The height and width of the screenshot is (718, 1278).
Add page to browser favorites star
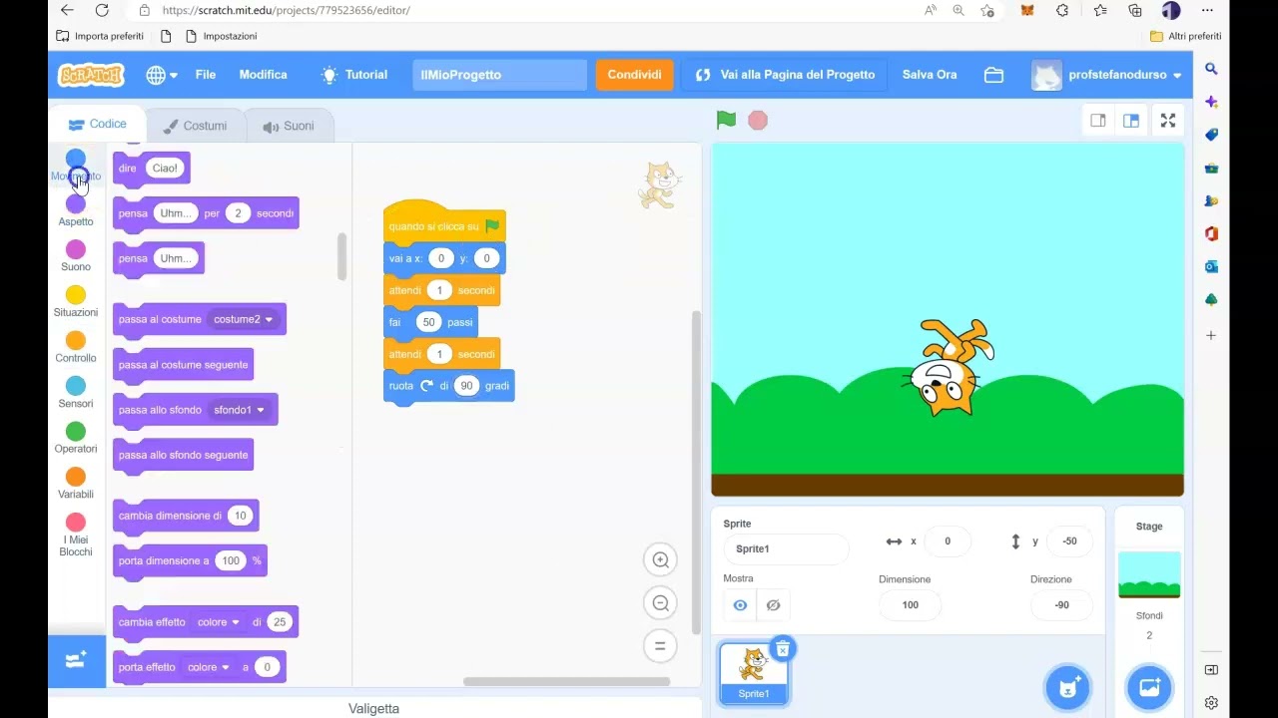[x=987, y=10]
